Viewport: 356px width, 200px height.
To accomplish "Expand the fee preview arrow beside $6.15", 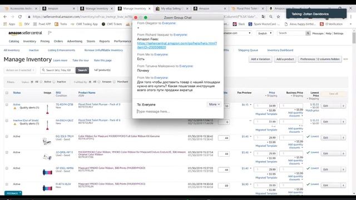I will pos(251,105).
